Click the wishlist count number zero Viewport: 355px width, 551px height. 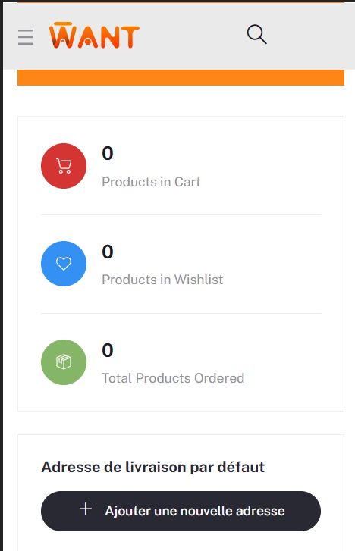(108, 252)
